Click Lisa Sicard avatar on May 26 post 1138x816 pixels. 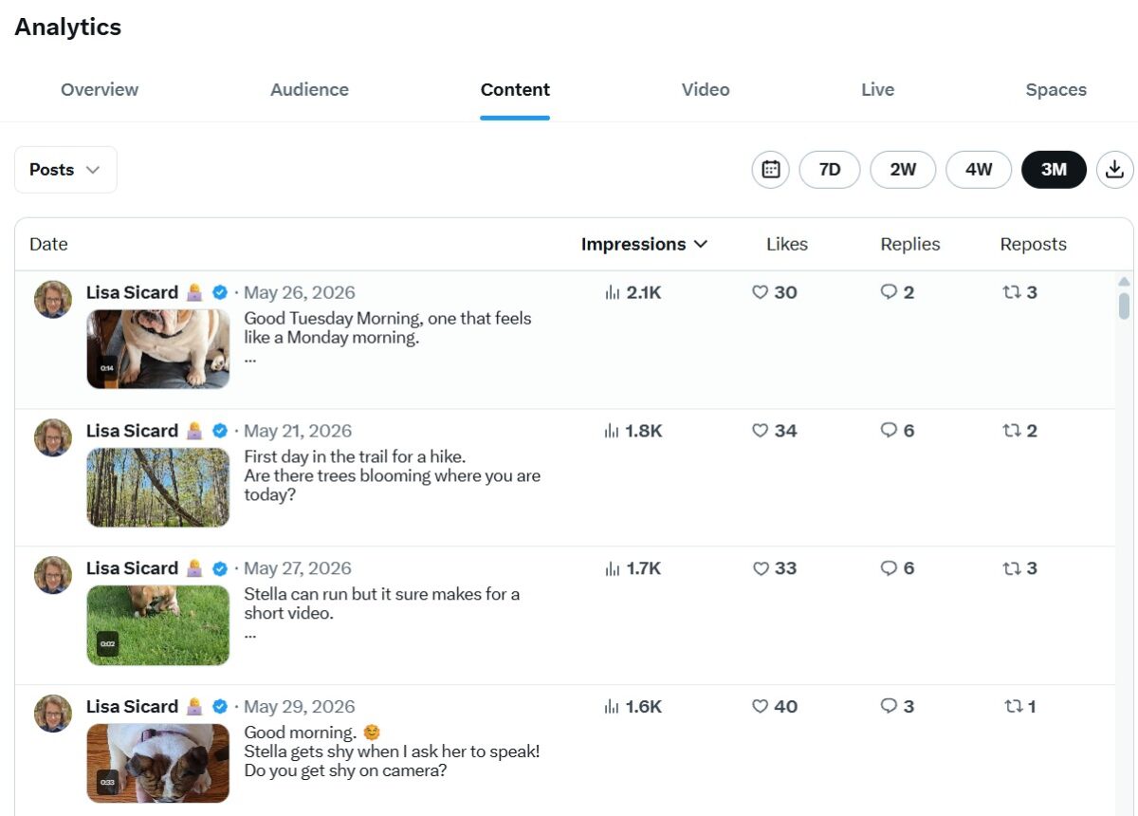[53, 300]
